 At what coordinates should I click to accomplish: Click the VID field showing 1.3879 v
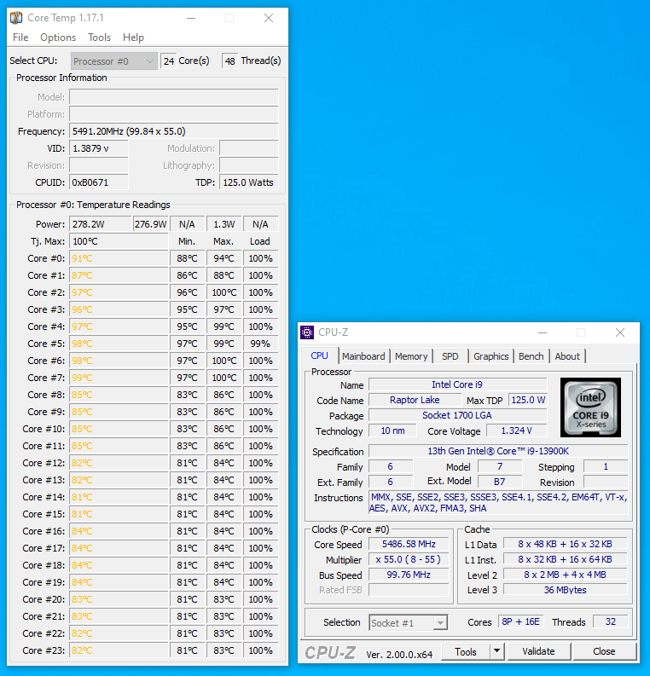pos(99,148)
